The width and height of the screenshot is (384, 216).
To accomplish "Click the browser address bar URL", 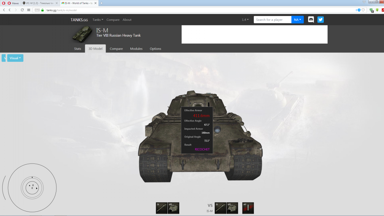I will pos(61,10).
